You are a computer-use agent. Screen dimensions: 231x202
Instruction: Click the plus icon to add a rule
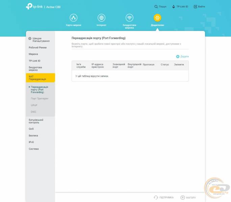point(178,57)
